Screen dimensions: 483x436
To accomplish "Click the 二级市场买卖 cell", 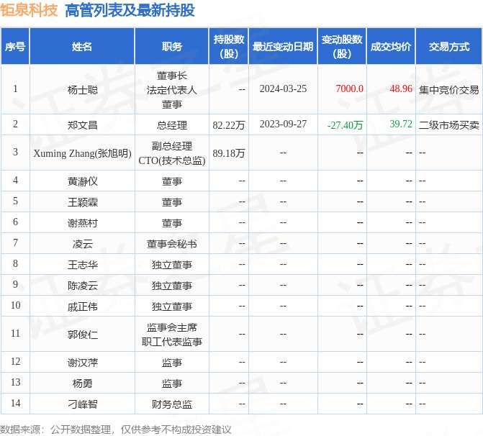I will [448, 125].
